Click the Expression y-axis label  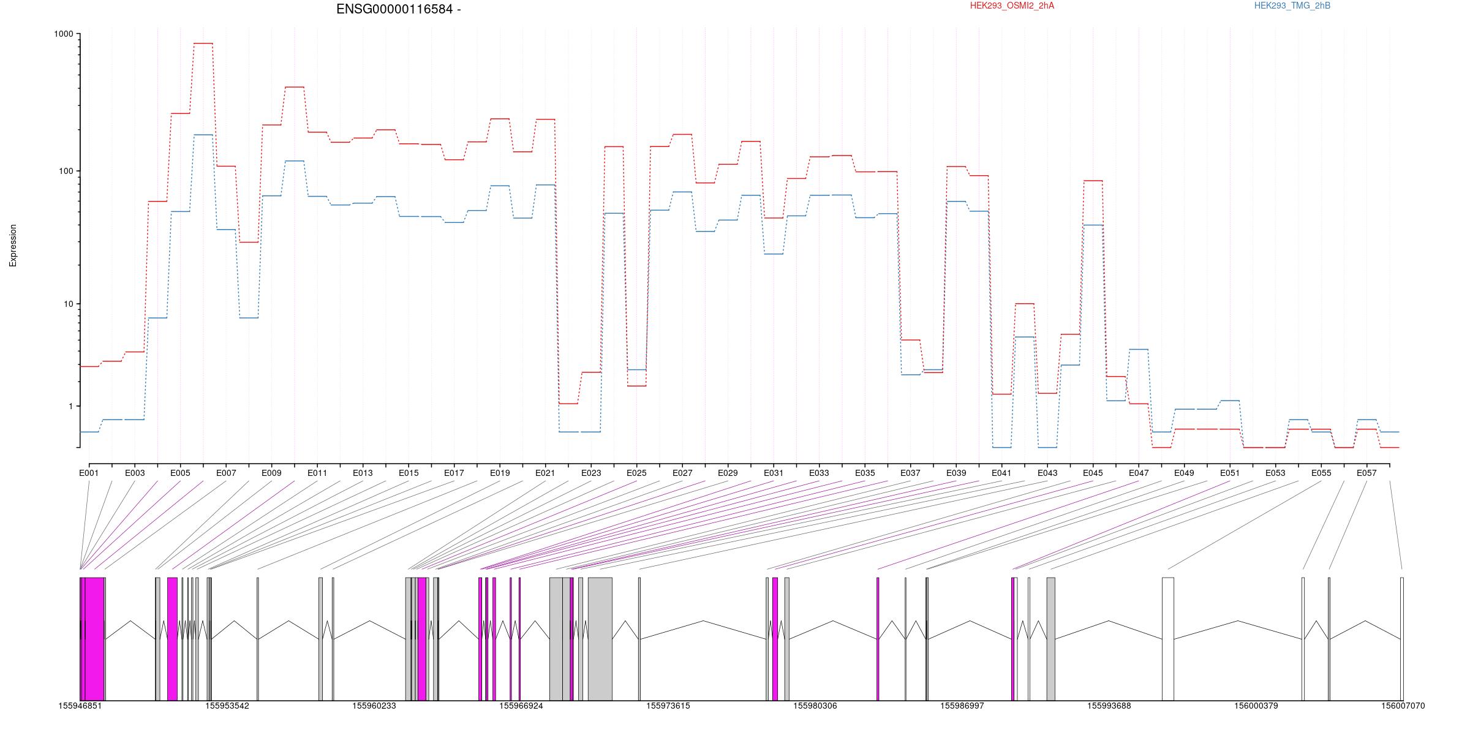click(x=13, y=246)
